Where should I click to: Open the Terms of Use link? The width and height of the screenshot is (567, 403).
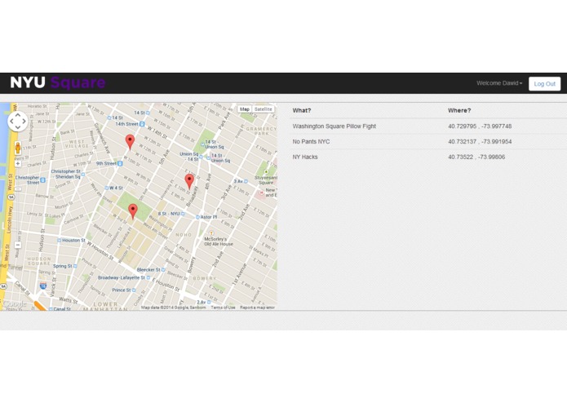tap(223, 308)
